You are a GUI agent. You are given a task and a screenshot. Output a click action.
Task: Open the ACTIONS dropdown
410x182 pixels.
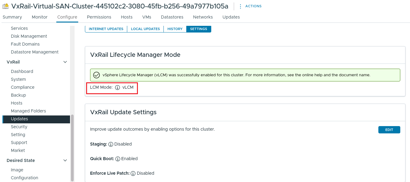tap(253, 6)
